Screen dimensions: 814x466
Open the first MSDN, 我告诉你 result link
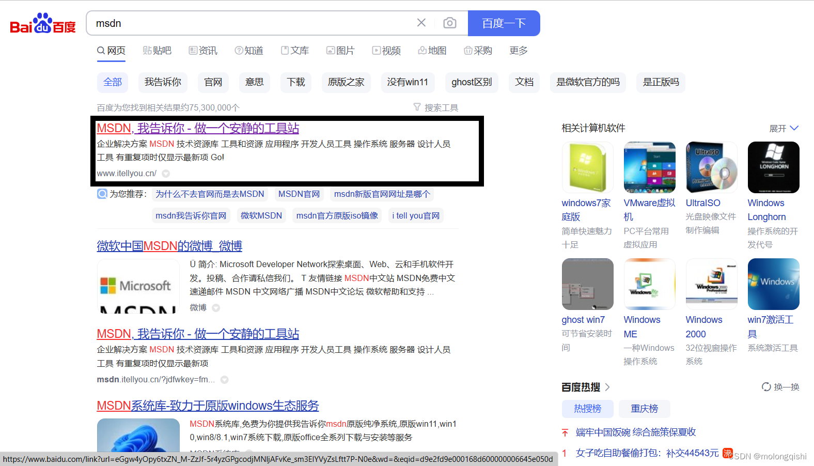click(198, 128)
